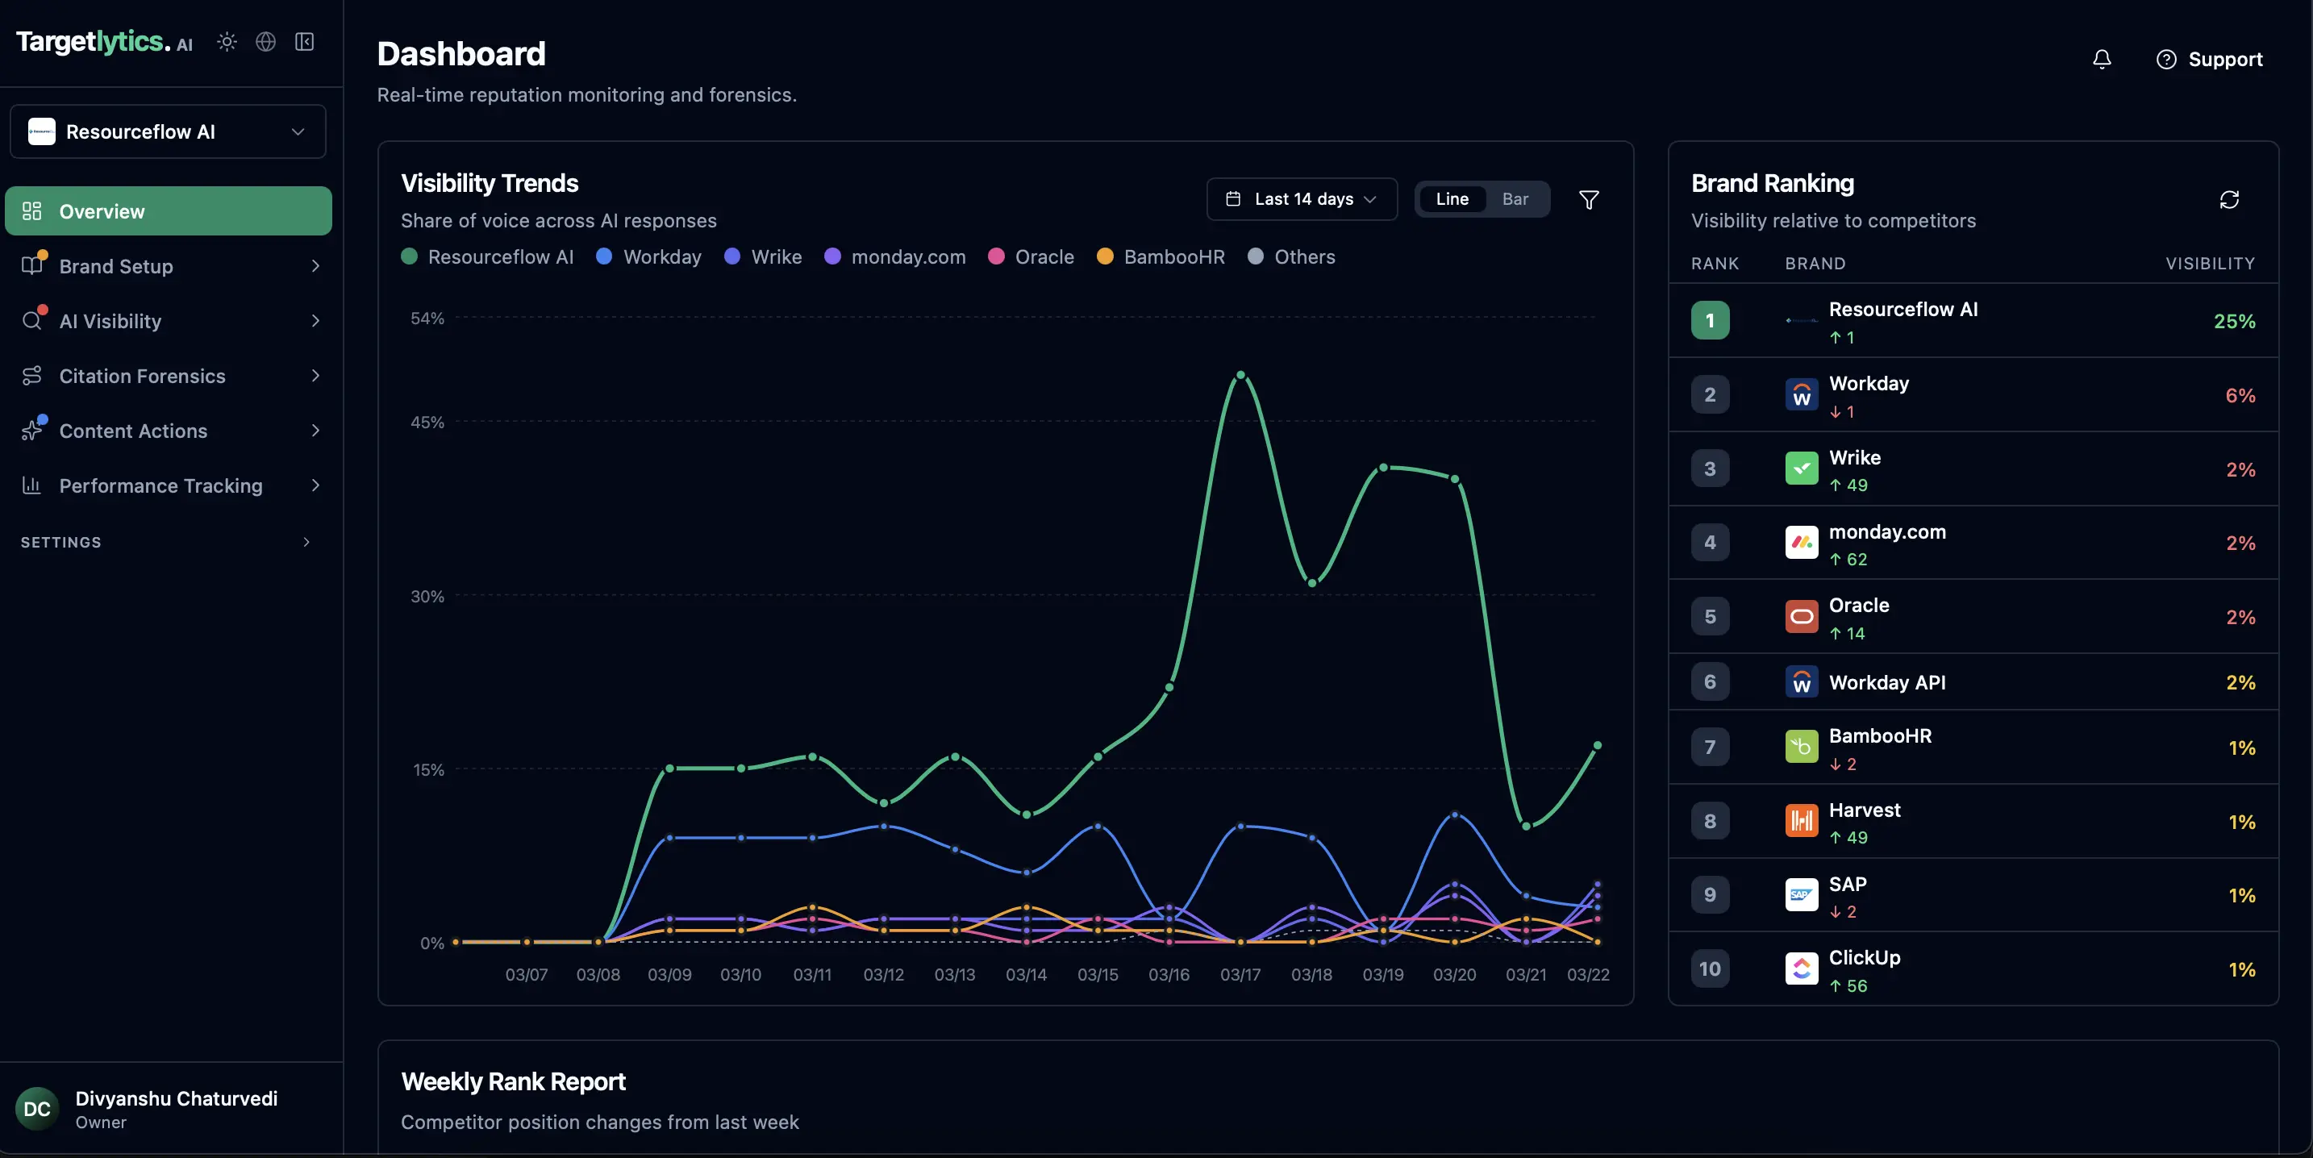This screenshot has width=2313, height=1158.
Task: Click the ClickUp logo icon
Action: pos(1801,968)
